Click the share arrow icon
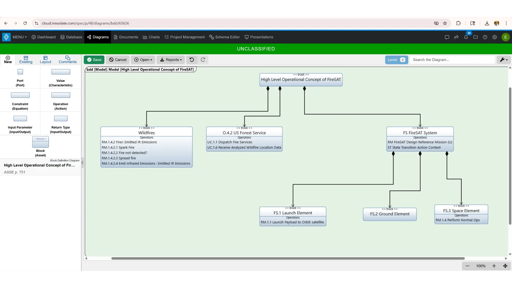The height and width of the screenshot is (288, 512). [457, 37]
